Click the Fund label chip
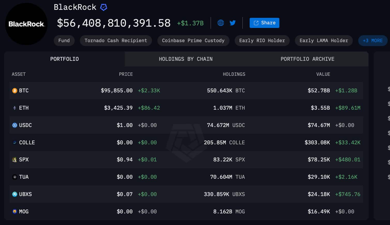The image size is (390, 225). pyautogui.click(x=64, y=40)
